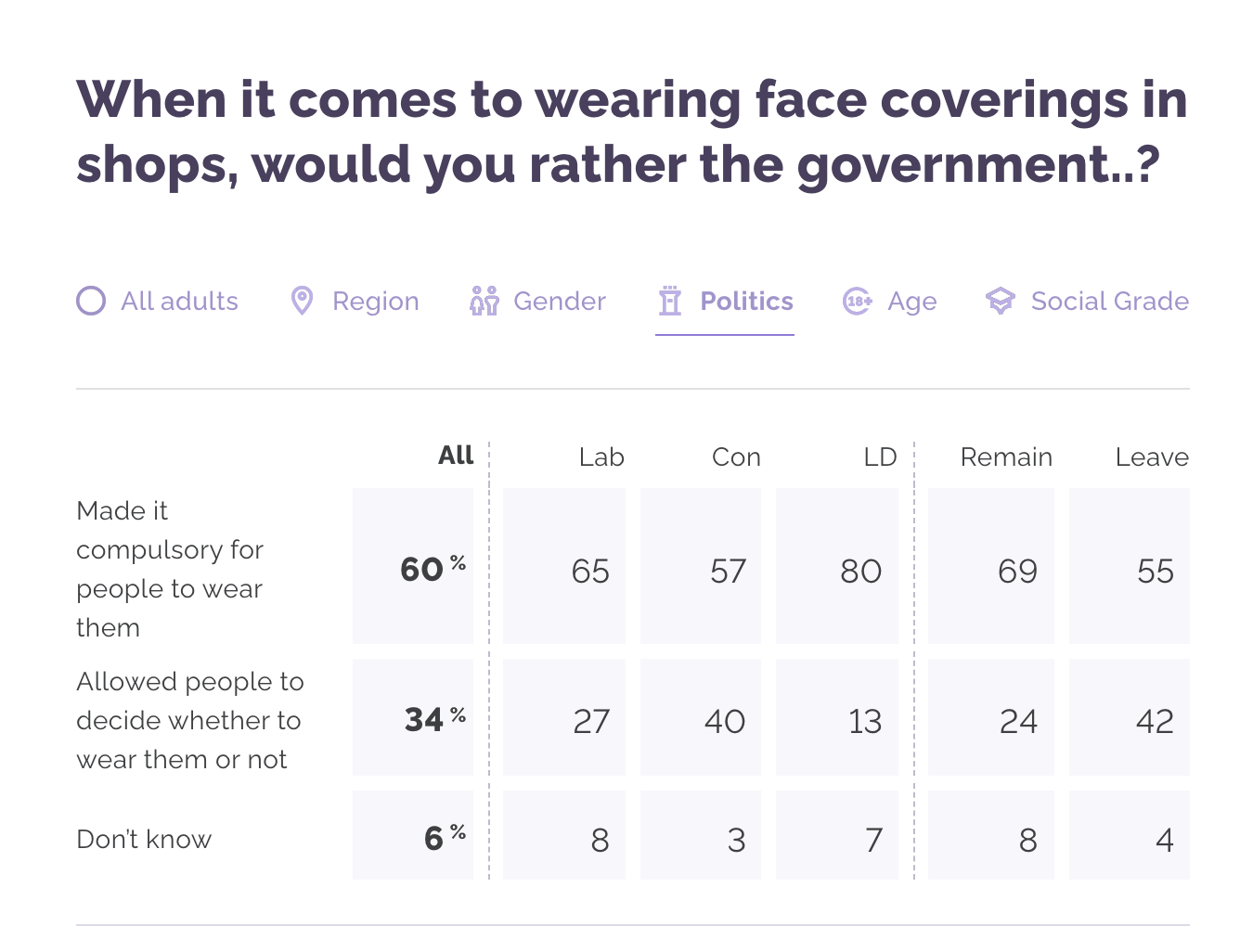Click the map pin Region icon
Image resolution: width=1253 pixels, height=926 pixels.
(x=302, y=301)
